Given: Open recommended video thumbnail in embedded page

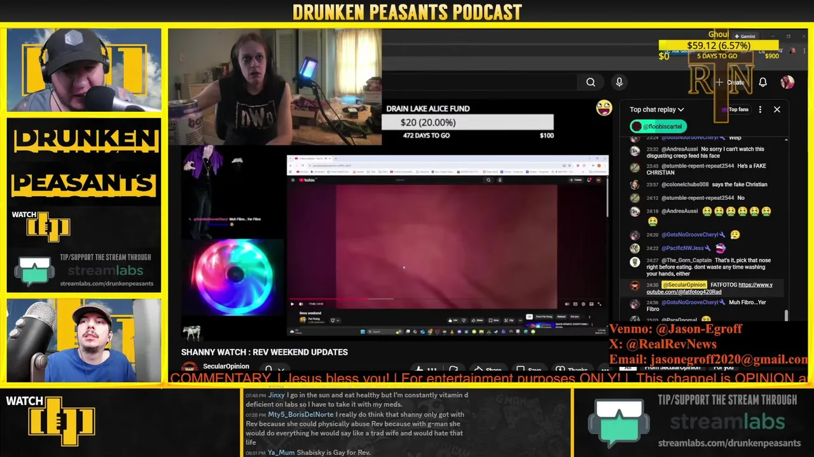Looking at the screenshot, I should (x=540, y=326).
